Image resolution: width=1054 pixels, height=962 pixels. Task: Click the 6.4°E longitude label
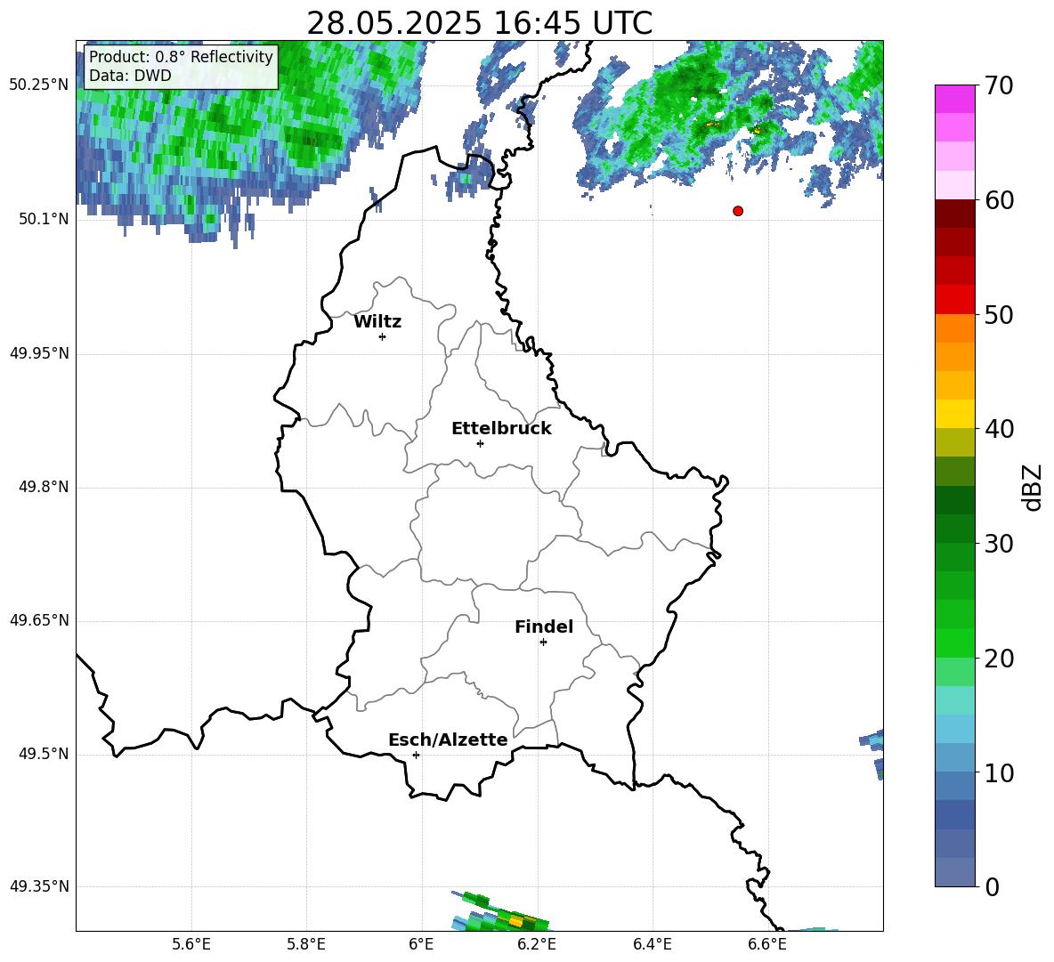coord(652,945)
